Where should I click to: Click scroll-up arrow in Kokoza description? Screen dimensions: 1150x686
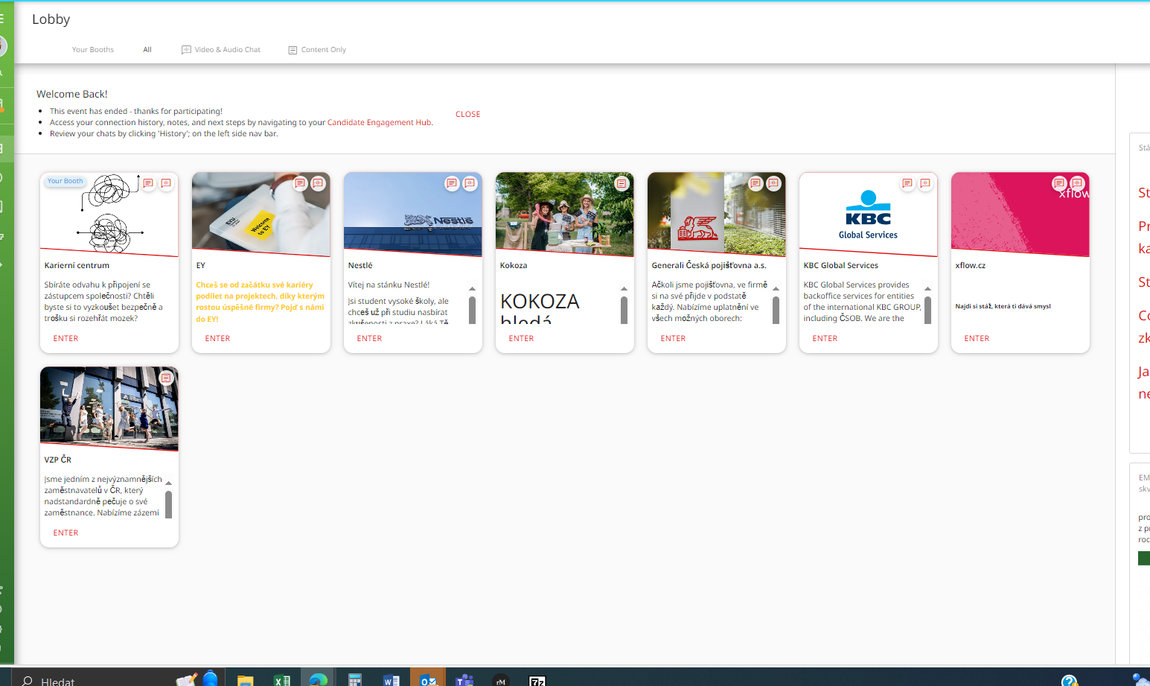point(624,288)
